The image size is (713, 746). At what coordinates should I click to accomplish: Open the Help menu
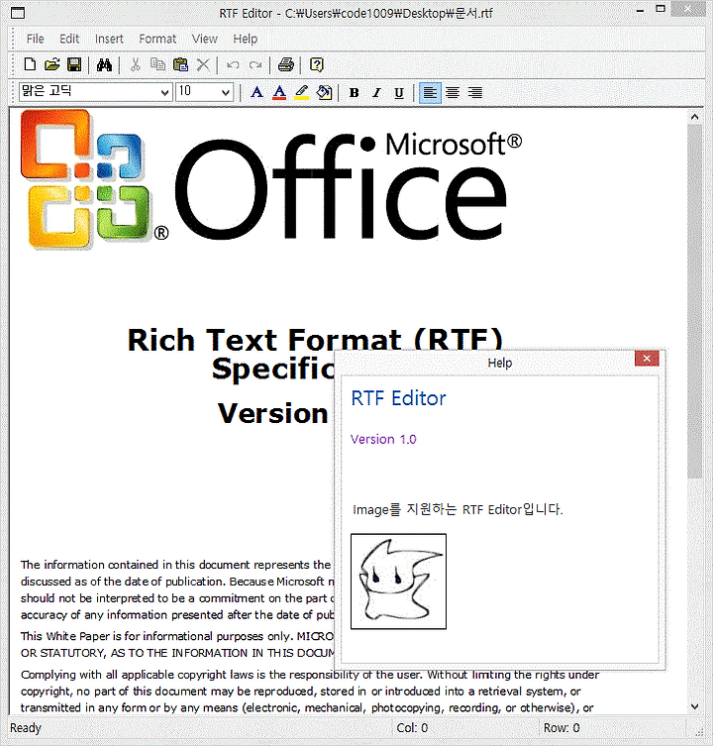pyautogui.click(x=245, y=39)
